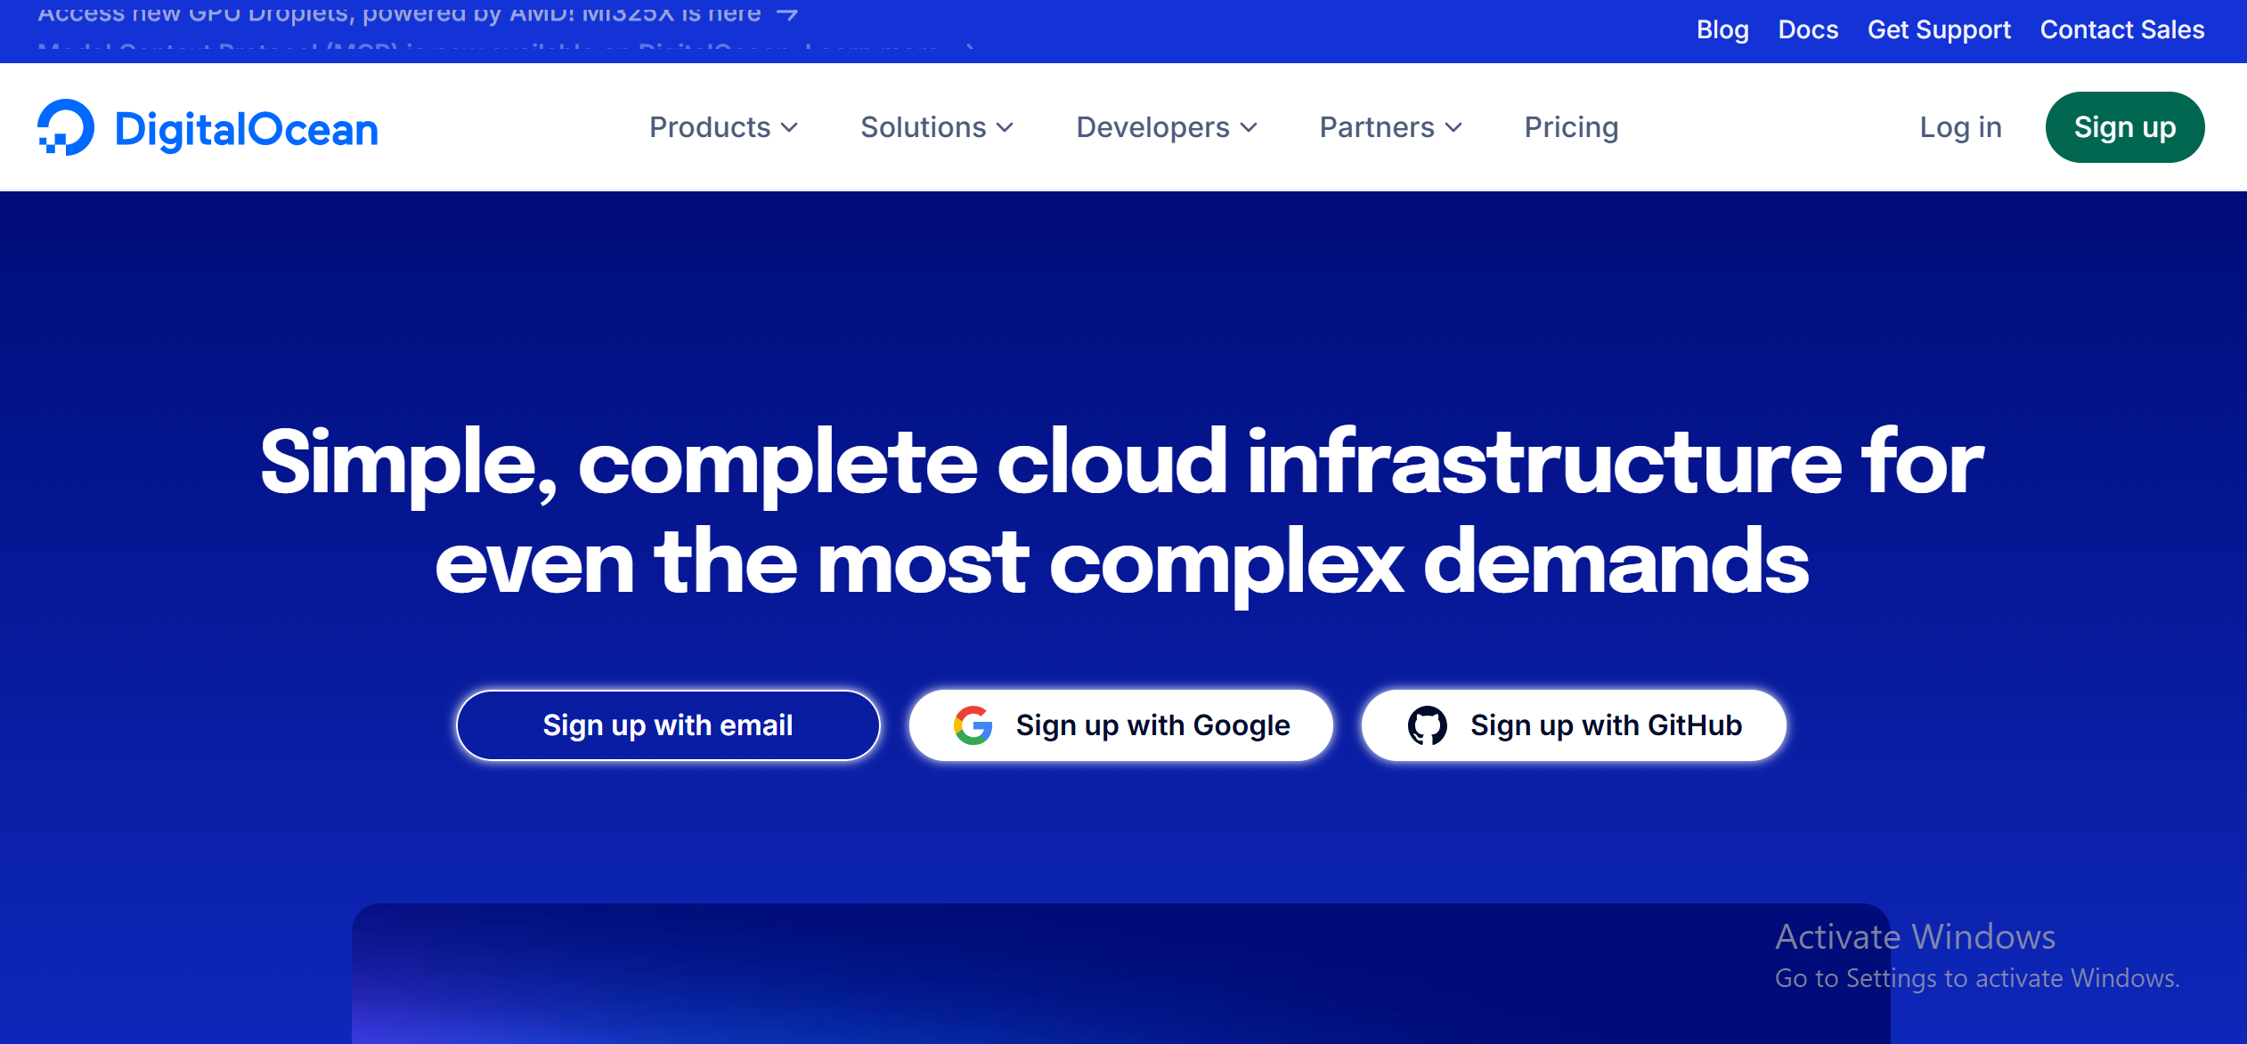Open the Solutions menu
2247x1044 pixels.
click(x=937, y=127)
